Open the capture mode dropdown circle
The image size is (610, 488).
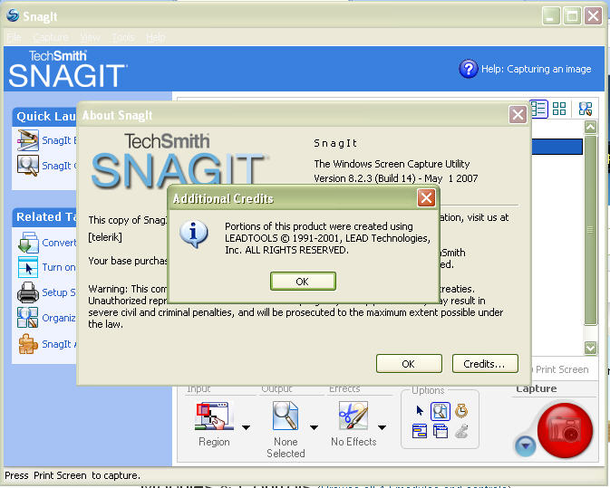(526, 446)
